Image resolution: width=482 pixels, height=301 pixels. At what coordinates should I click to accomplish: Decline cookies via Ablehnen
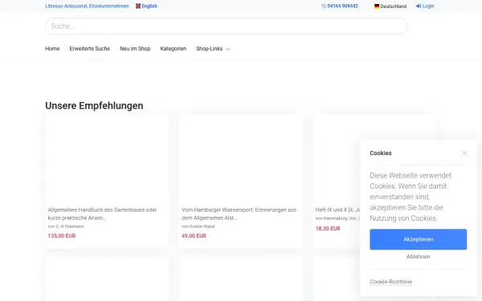click(x=418, y=257)
